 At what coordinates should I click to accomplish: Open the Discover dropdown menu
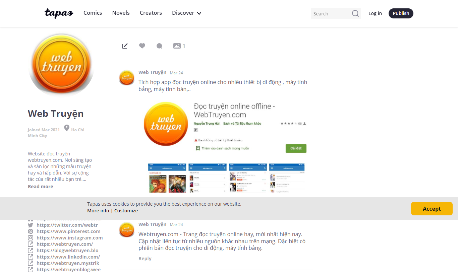[186, 13]
